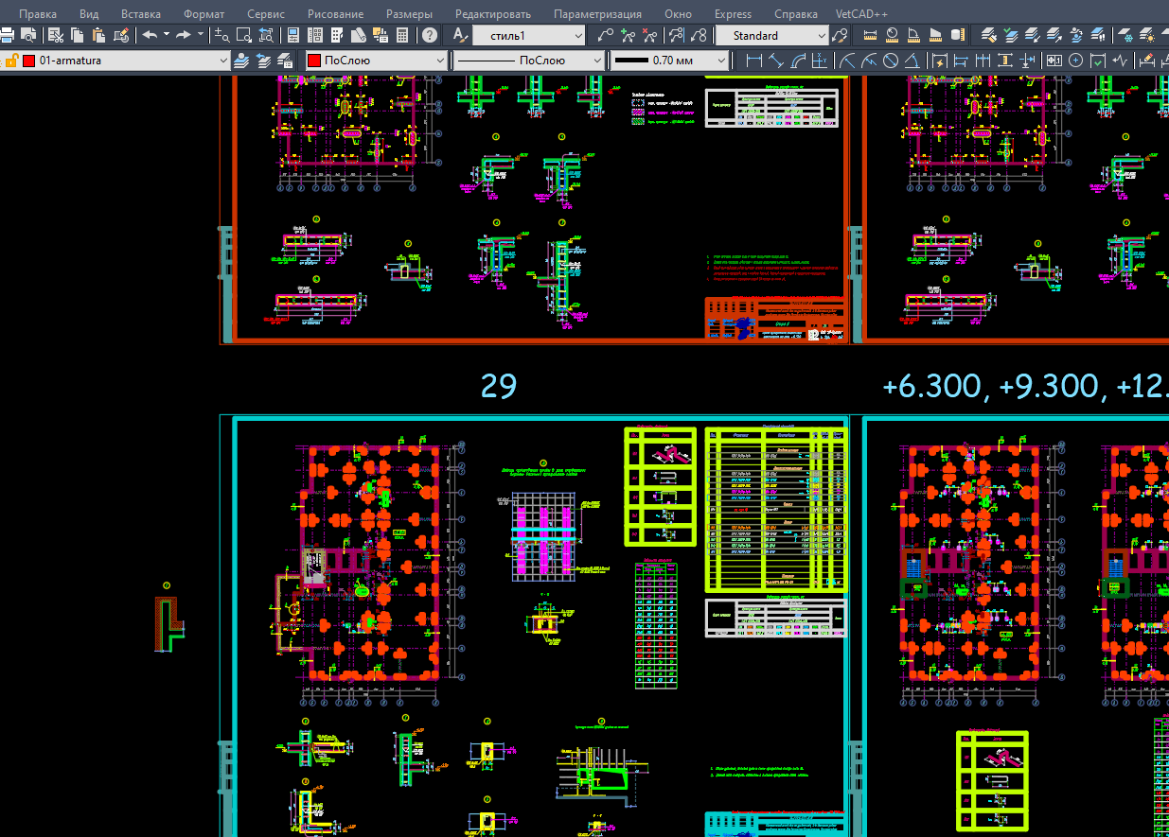Select the Match Properties brush icon
Viewport: 1169px width, 837px height.
(x=121, y=35)
